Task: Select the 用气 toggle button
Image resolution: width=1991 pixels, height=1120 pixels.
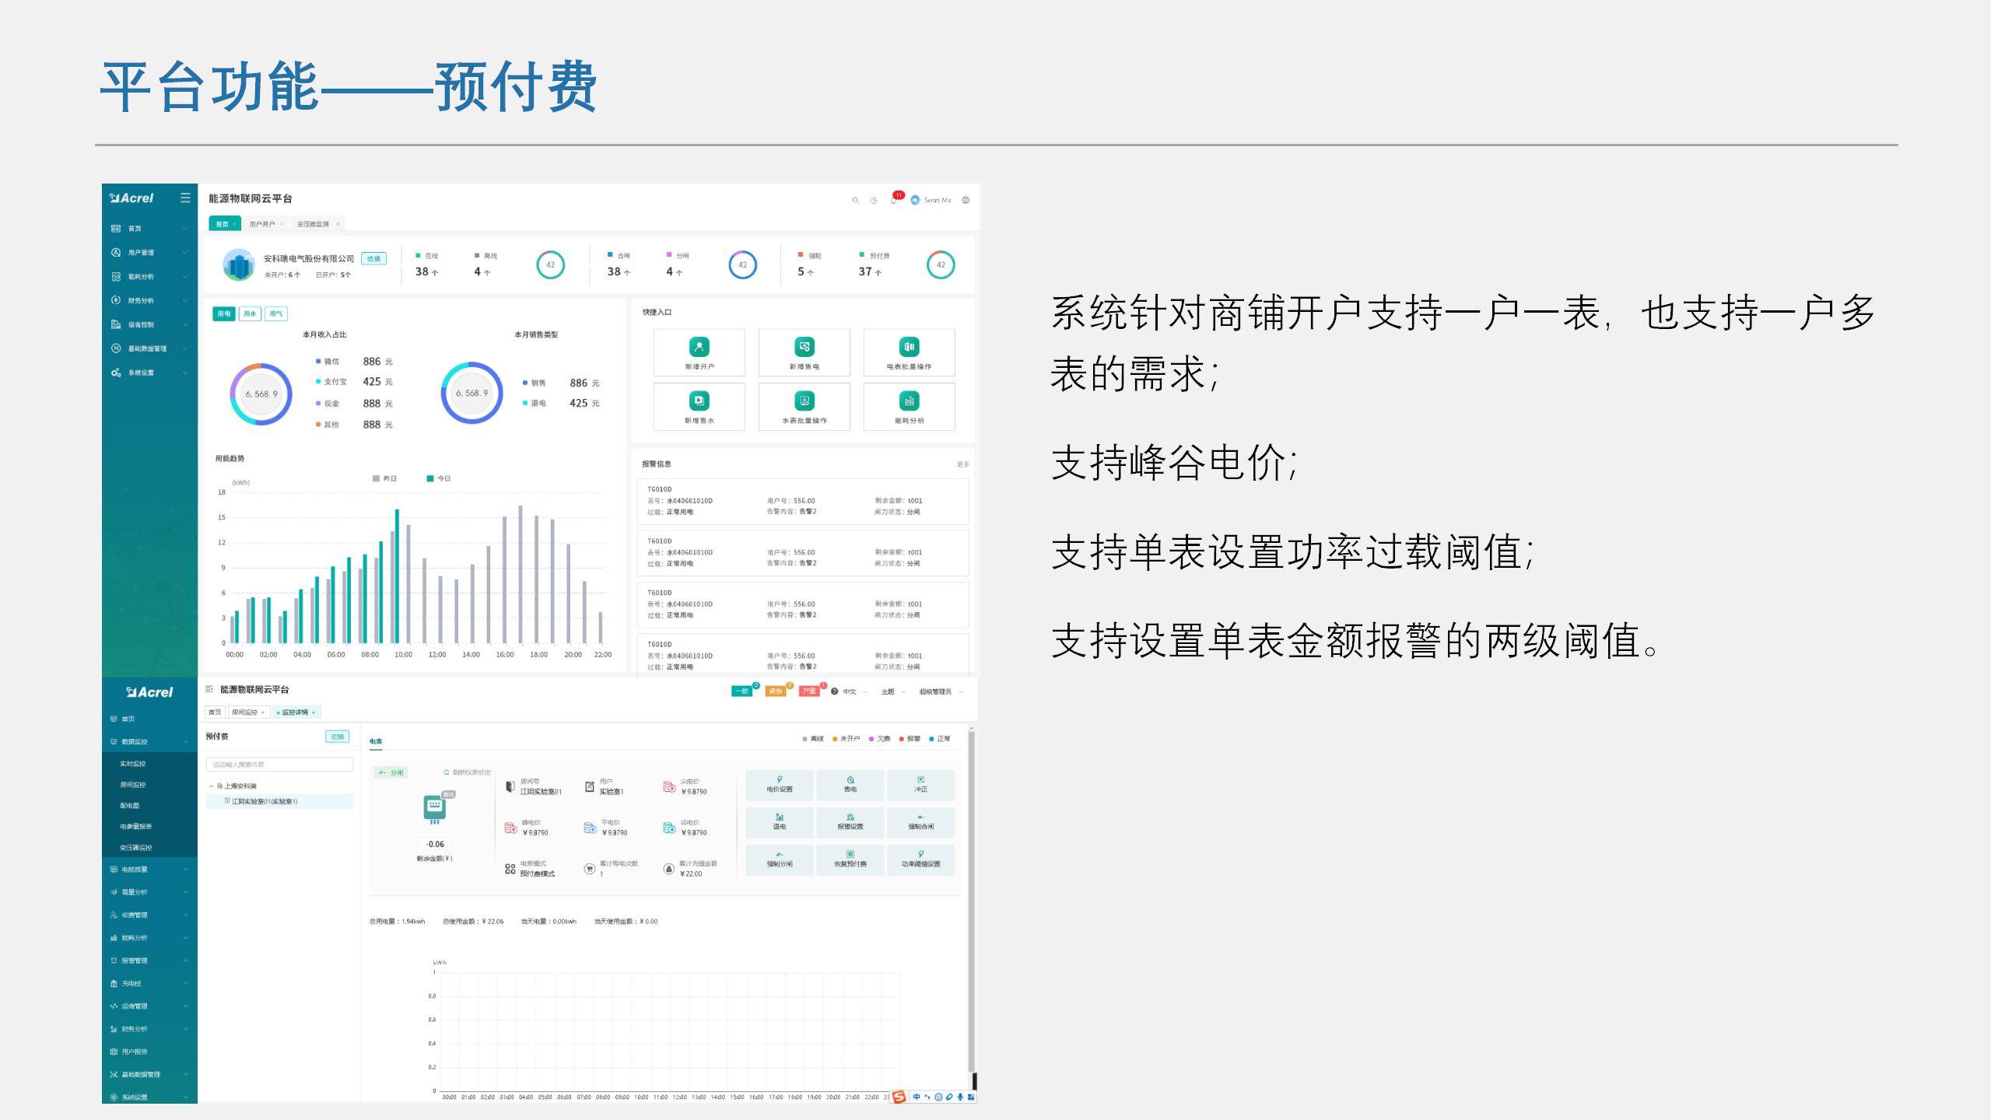Action: [x=276, y=313]
